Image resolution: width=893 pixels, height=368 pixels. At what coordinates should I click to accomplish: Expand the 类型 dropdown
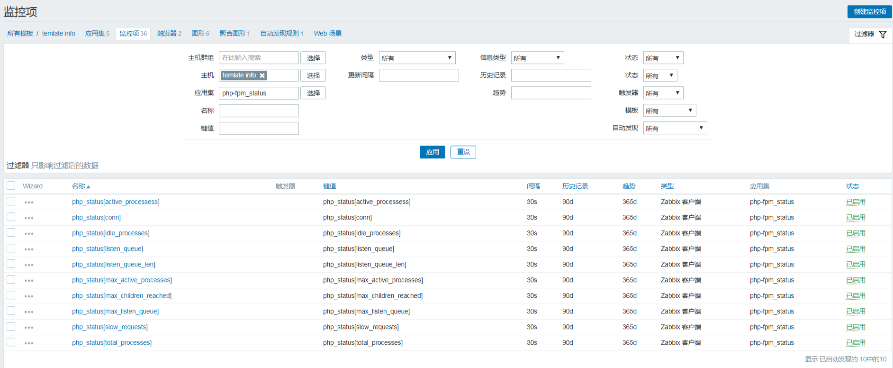(x=417, y=58)
